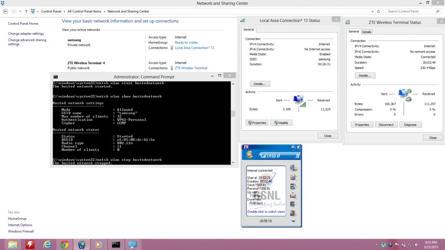This screenshot has width=445, height=250.
Task: Click the uTorrent tray icon
Action: [384, 245]
